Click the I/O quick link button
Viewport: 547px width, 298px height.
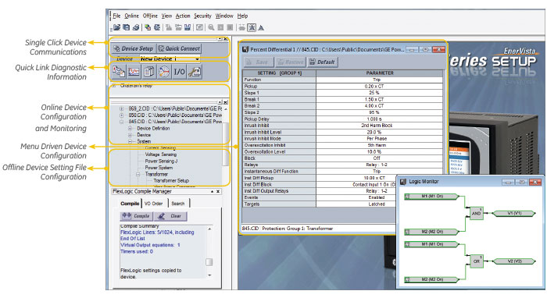pyautogui.click(x=179, y=72)
